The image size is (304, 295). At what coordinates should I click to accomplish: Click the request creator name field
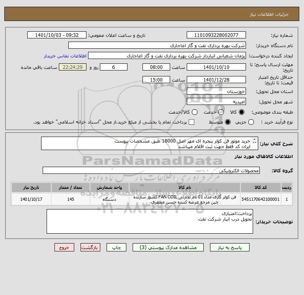point(167,55)
